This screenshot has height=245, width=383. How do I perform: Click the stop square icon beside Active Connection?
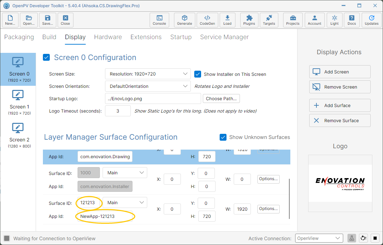click(375, 238)
